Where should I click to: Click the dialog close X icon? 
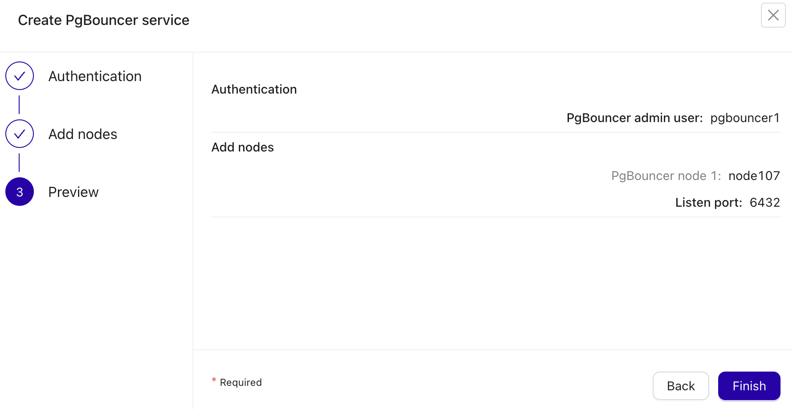coord(773,16)
